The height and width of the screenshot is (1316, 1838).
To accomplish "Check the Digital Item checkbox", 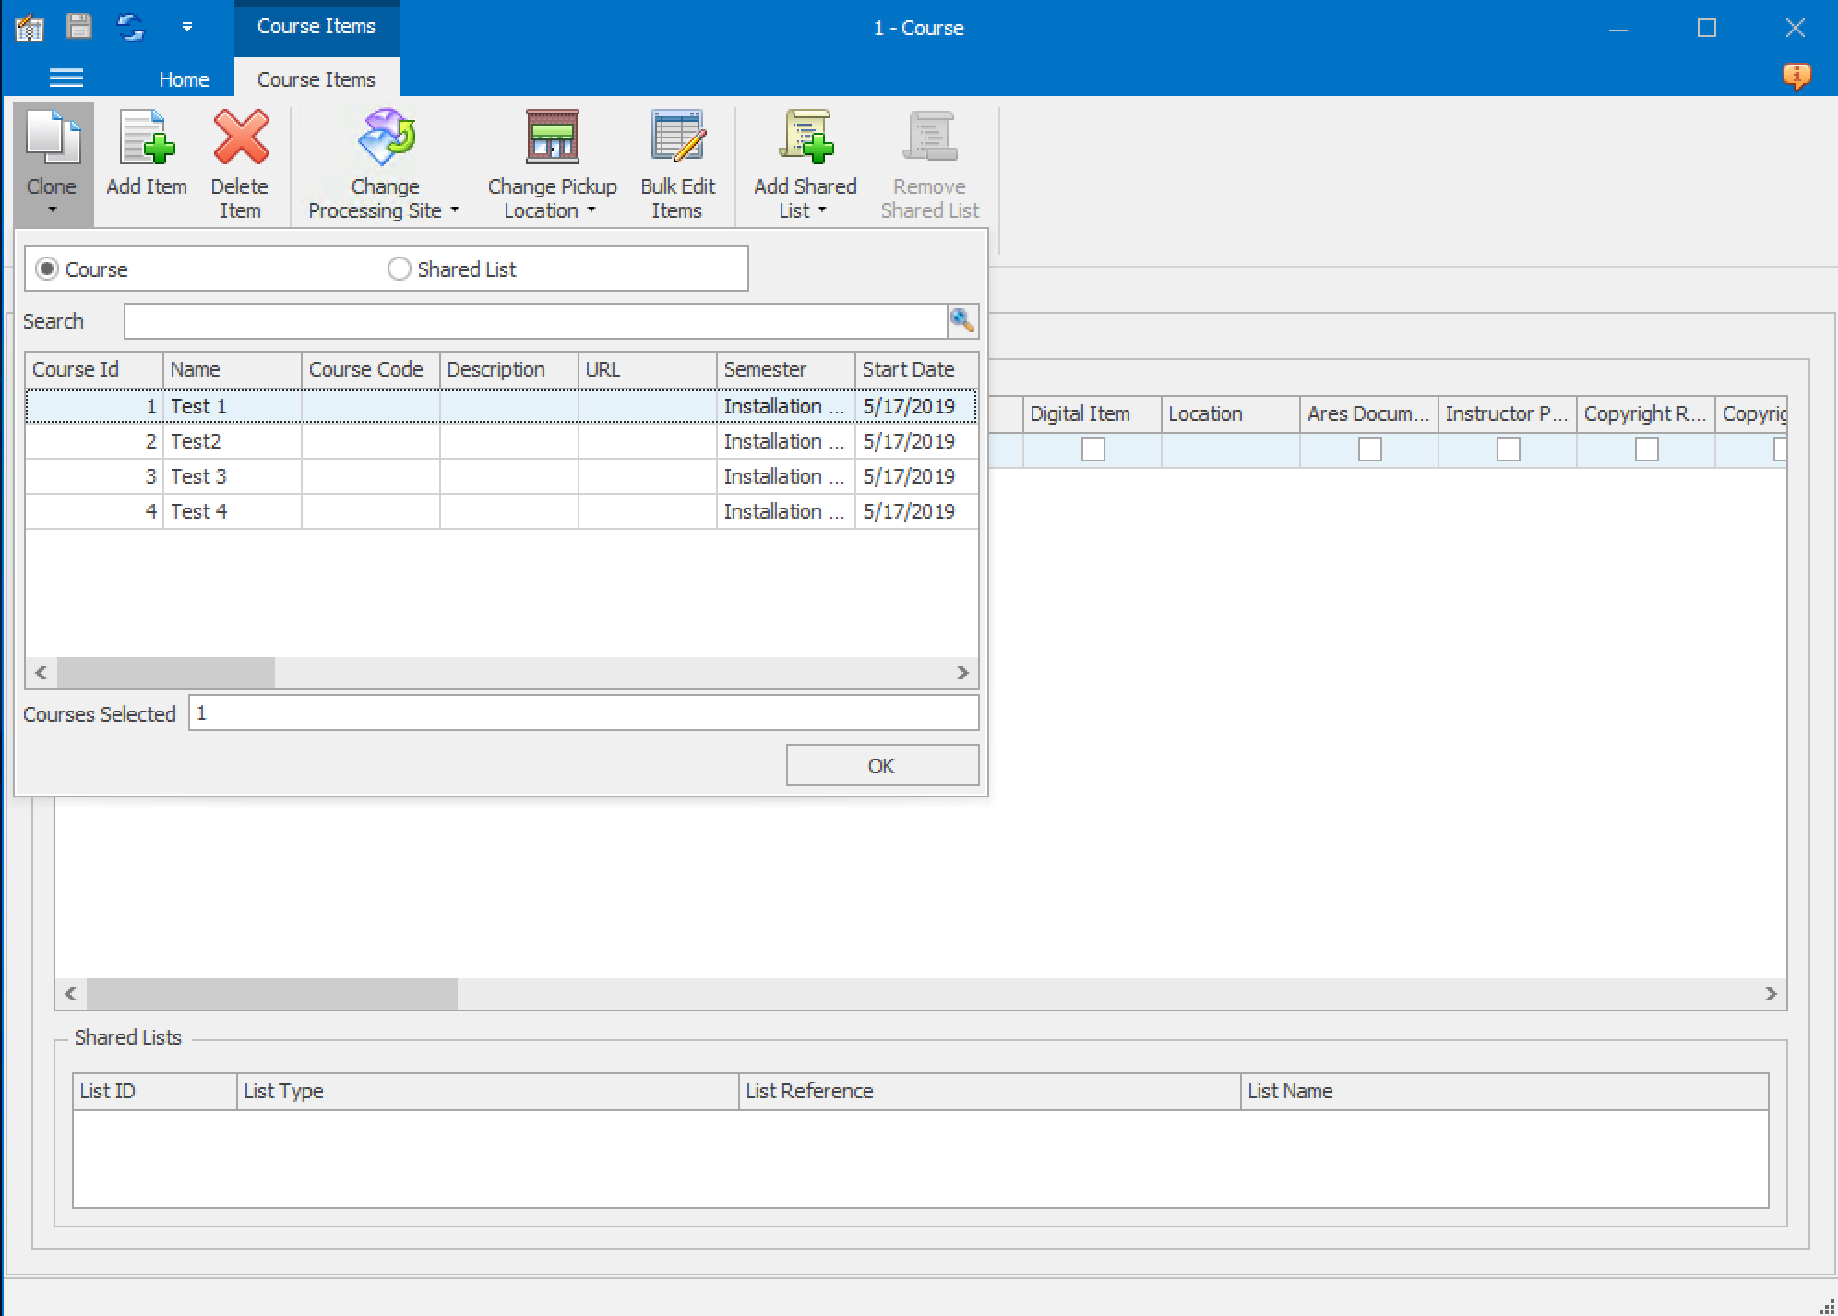I will [1094, 450].
